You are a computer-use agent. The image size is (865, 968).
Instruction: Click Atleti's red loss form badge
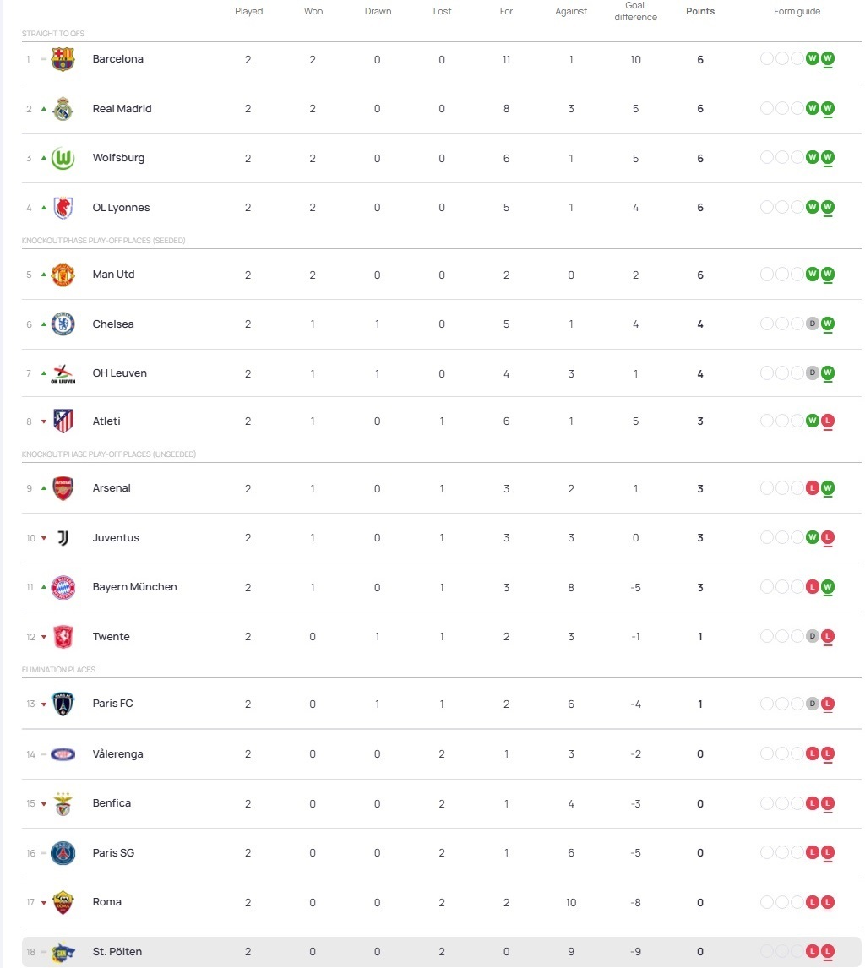click(x=828, y=421)
